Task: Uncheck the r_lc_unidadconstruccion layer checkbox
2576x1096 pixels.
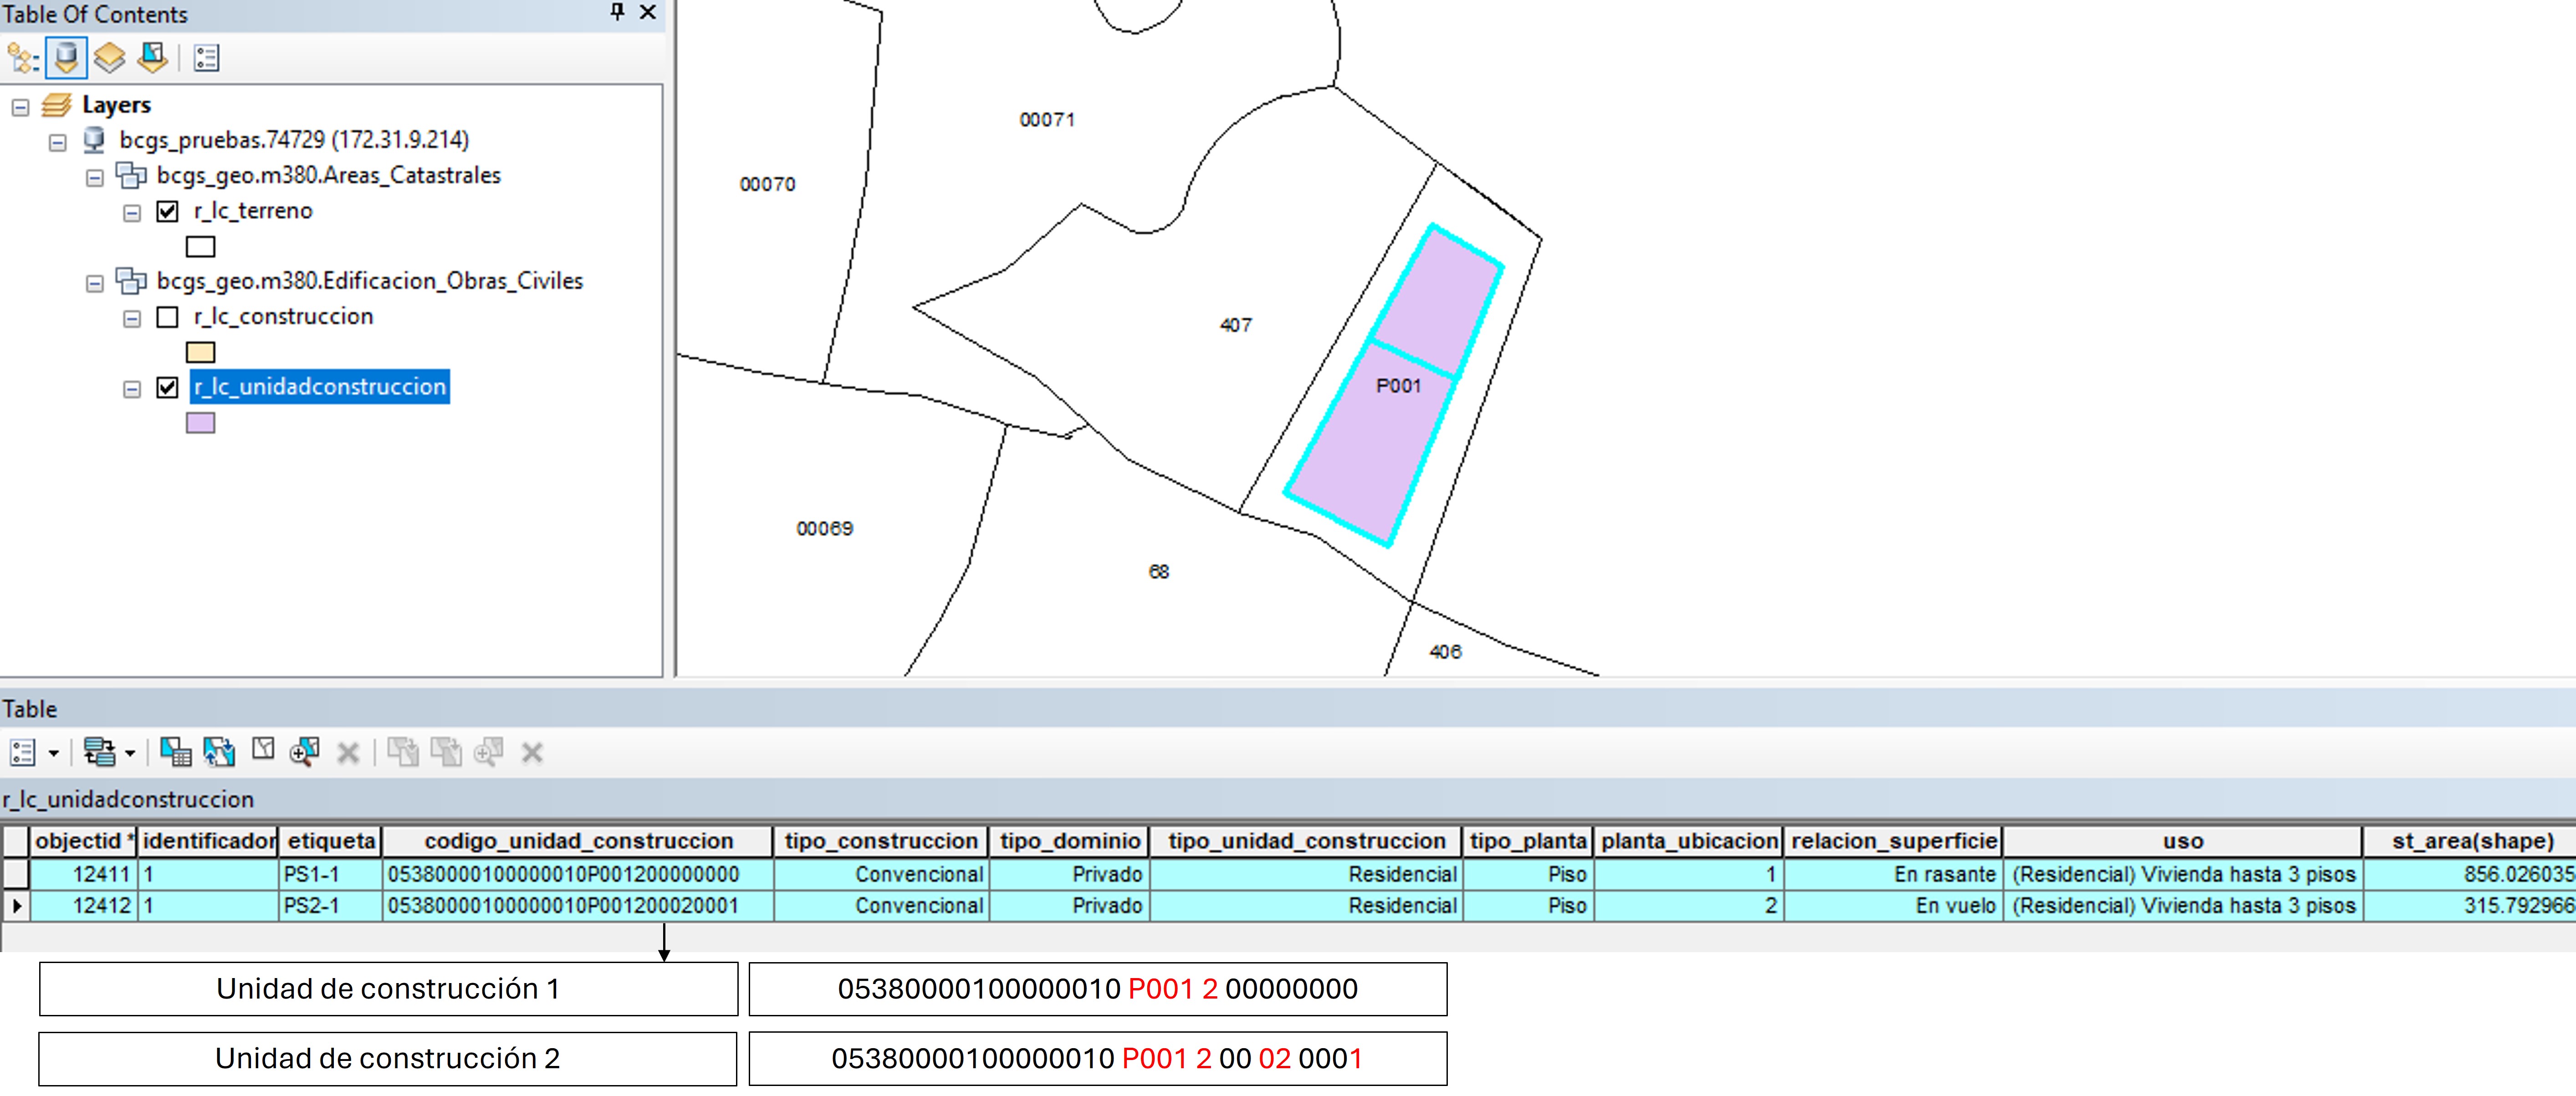Action: coord(168,388)
